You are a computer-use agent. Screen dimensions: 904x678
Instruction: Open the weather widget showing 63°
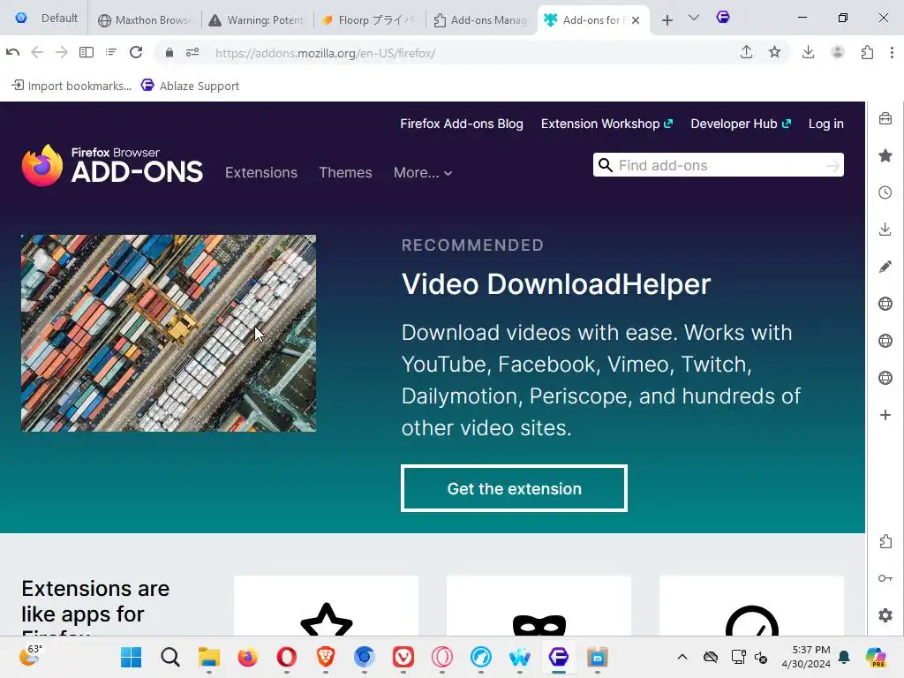31,656
